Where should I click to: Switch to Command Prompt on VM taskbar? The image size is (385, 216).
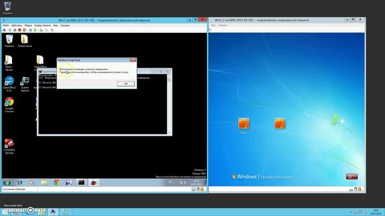81,182
